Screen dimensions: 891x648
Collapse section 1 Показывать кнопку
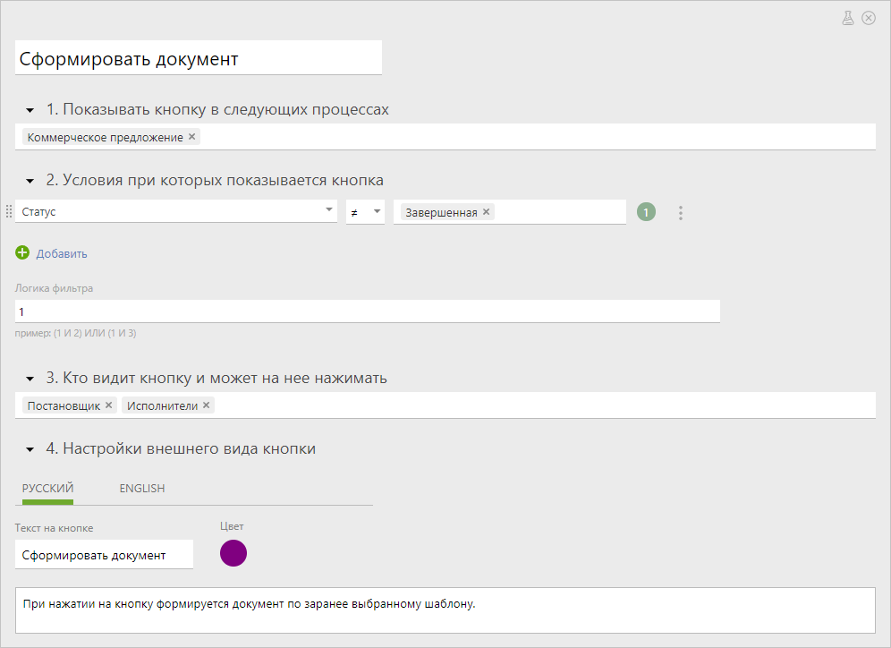[30, 110]
